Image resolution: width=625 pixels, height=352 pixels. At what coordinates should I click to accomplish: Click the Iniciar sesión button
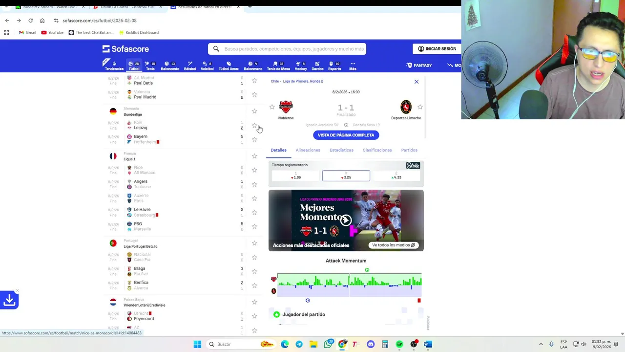(437, 49)
